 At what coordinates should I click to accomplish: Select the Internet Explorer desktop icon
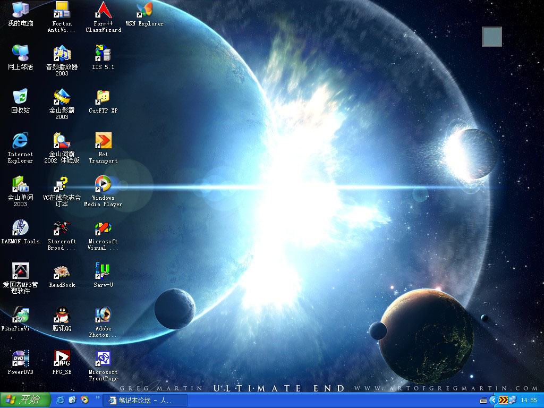(20, 148)
